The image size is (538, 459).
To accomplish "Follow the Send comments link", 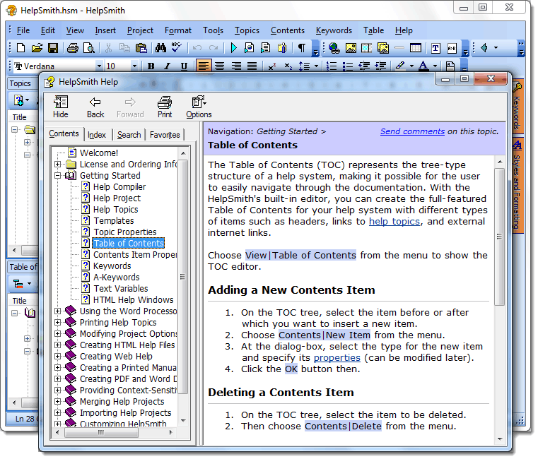I will [412, 131].
